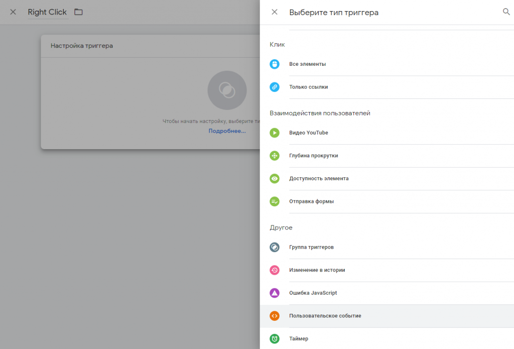Open the Подробнее link
This screenshot has width=514, height=349.
(227, 131)
